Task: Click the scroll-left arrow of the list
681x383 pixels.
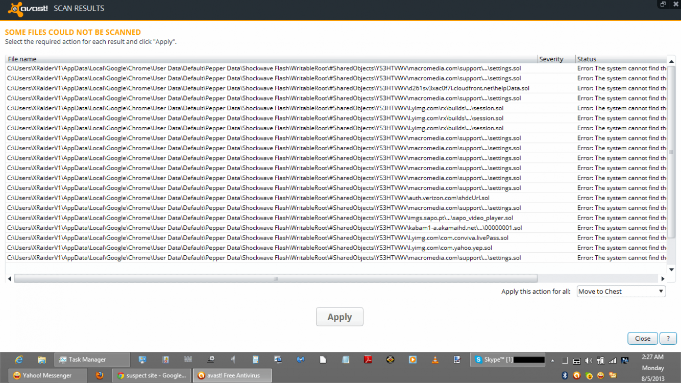Action: point(9,279)
